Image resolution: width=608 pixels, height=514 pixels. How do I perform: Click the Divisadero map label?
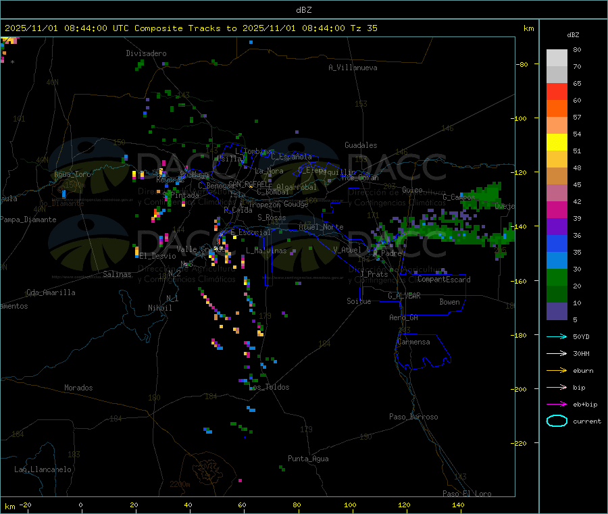click(146, 53)
